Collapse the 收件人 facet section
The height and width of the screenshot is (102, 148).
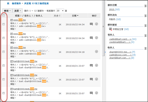tap(145, 48)
